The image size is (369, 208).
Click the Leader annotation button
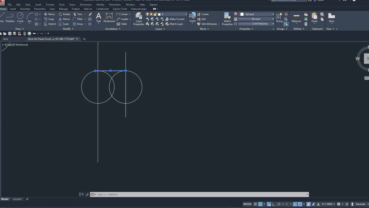point(123,19)
